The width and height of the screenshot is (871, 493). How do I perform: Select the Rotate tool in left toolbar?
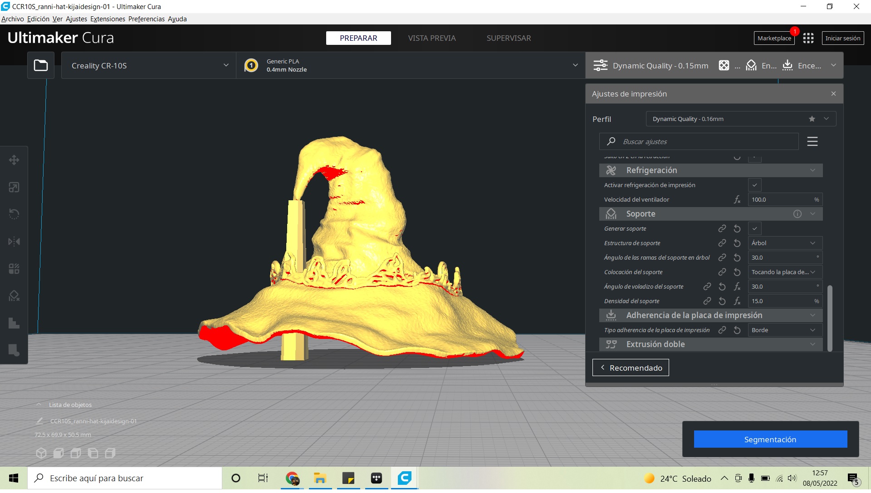pos(14,214)
